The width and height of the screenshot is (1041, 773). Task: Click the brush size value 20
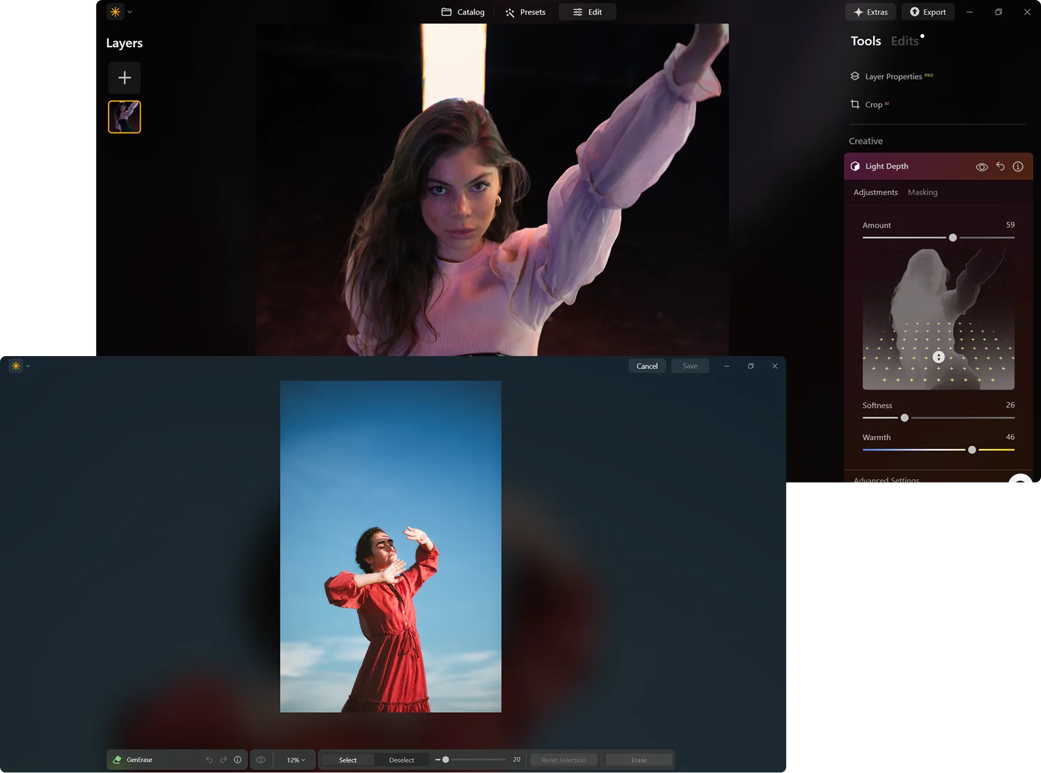coord(517,760)
